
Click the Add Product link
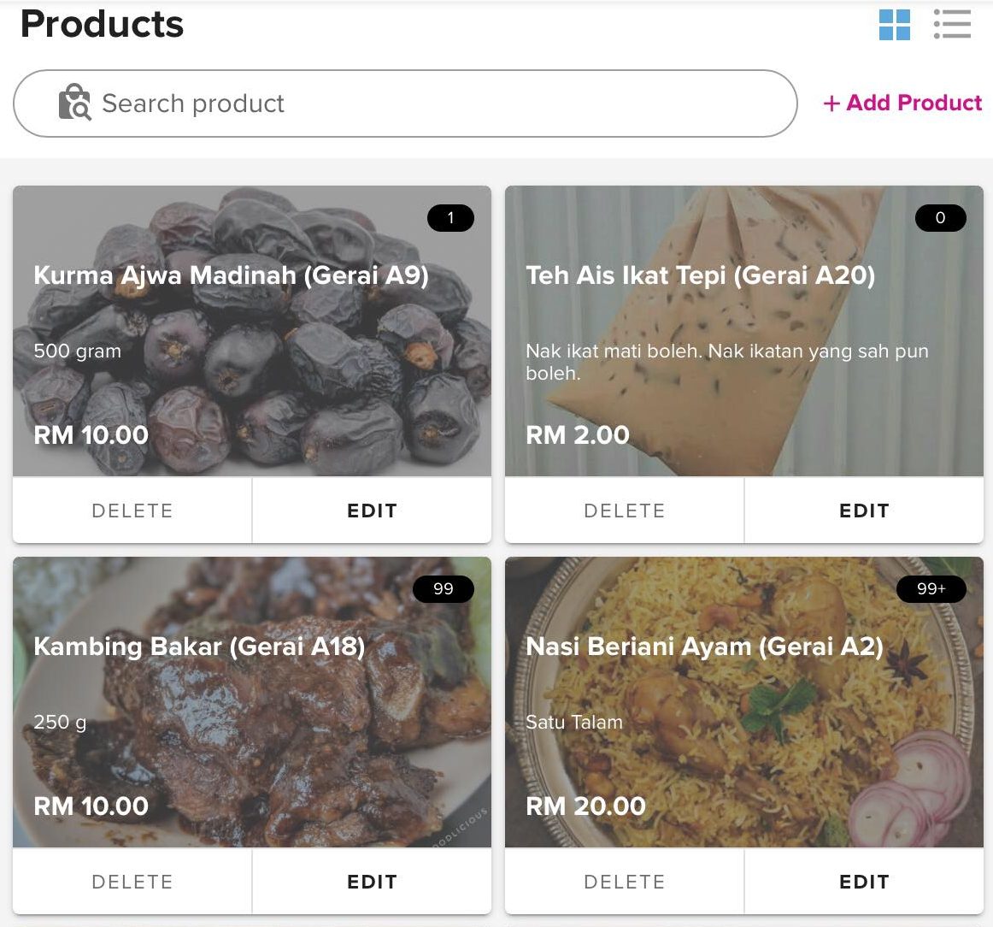click(902, 103)
